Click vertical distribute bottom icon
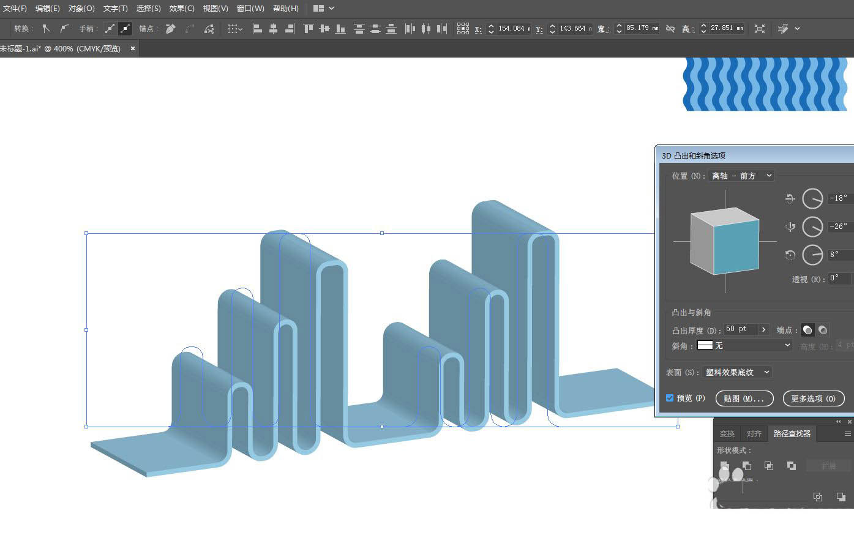The height and width of the screenshot is (557, 854). (391, 29)
